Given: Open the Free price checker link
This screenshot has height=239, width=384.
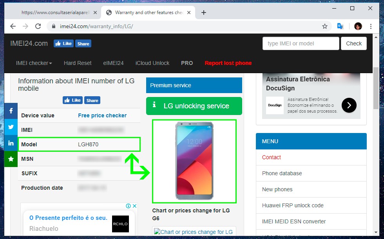Looking at the screenshot, I should coord(102,115).
